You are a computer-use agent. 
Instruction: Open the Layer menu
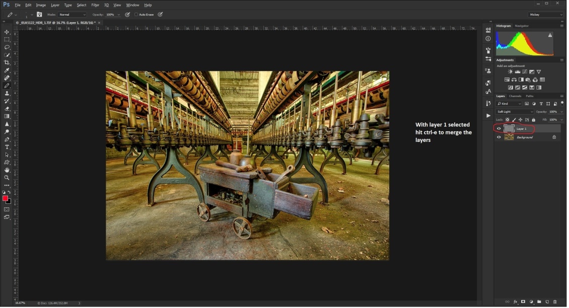click(x=55, y=5)
